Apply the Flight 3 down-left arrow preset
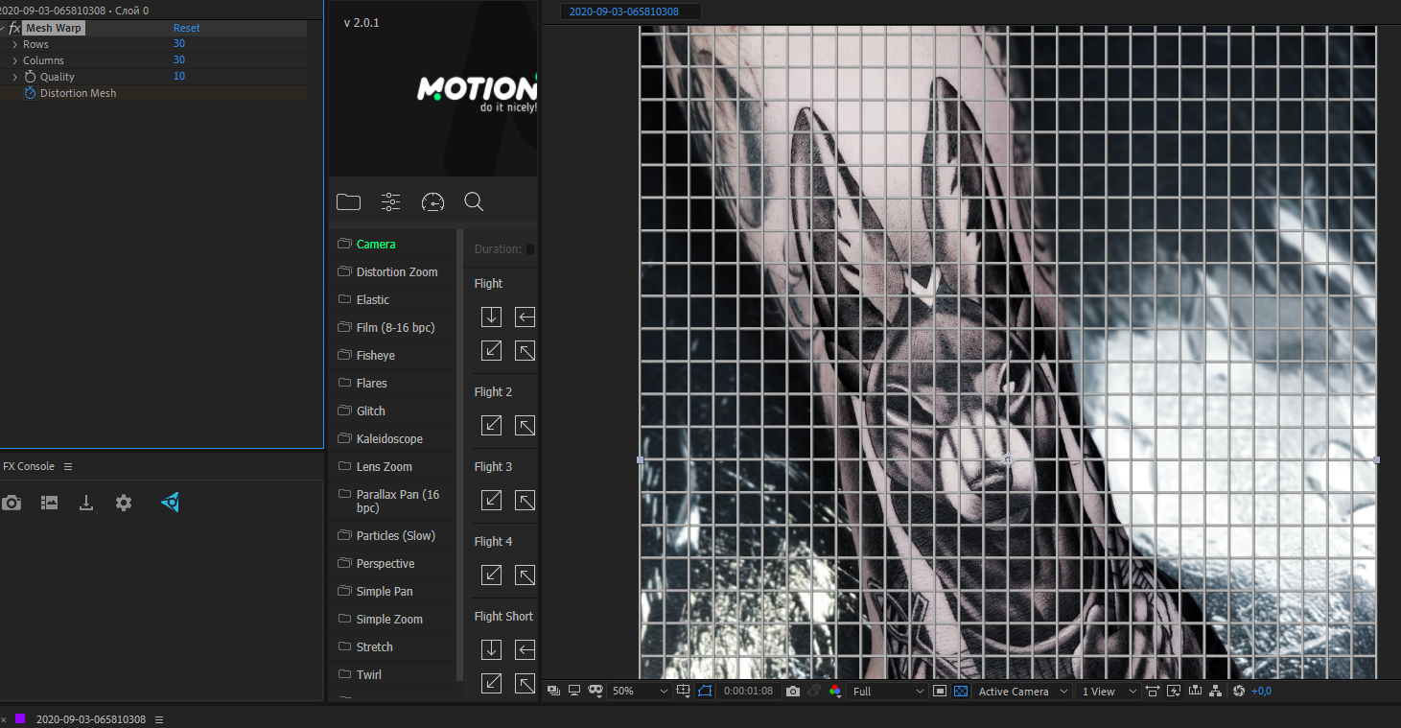Viewport: 1401px width, 728px height. [491, 500]
